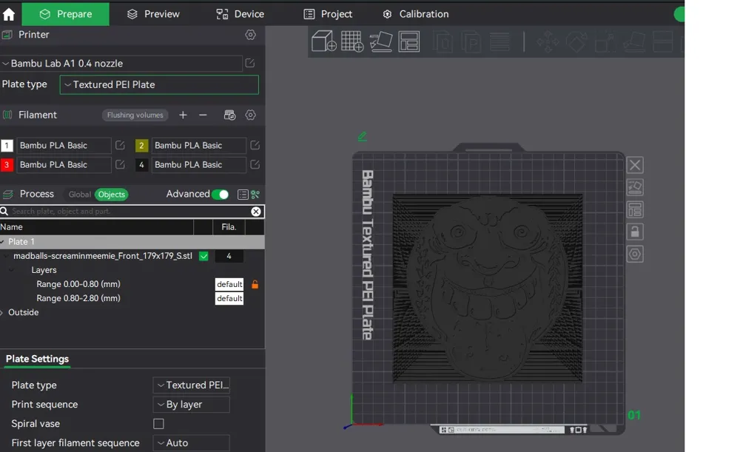The height and width of the screenshot is (452, 740).
Task: Edit filament 1 preset icon
Action: (121, 145)
